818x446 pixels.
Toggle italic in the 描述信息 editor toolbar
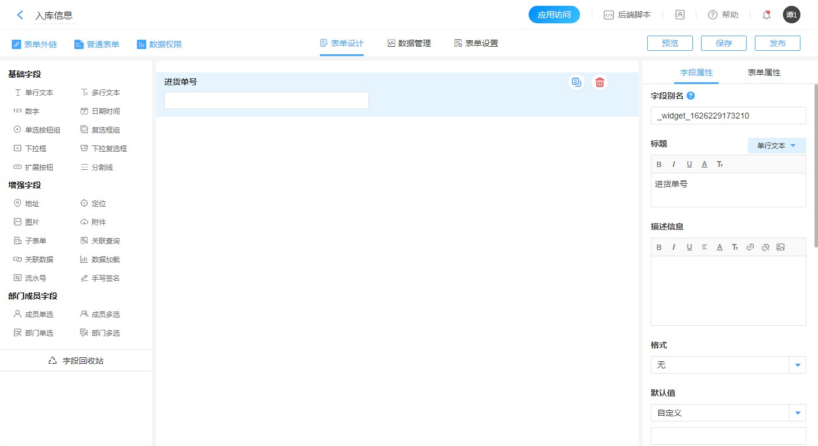[674, 247]
